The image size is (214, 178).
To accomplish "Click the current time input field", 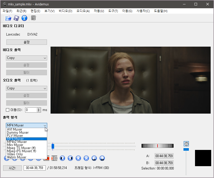I will point(35,168).
